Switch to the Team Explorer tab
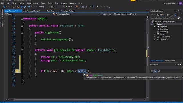This screenshot has height=103, width=183. click(170, 60)
